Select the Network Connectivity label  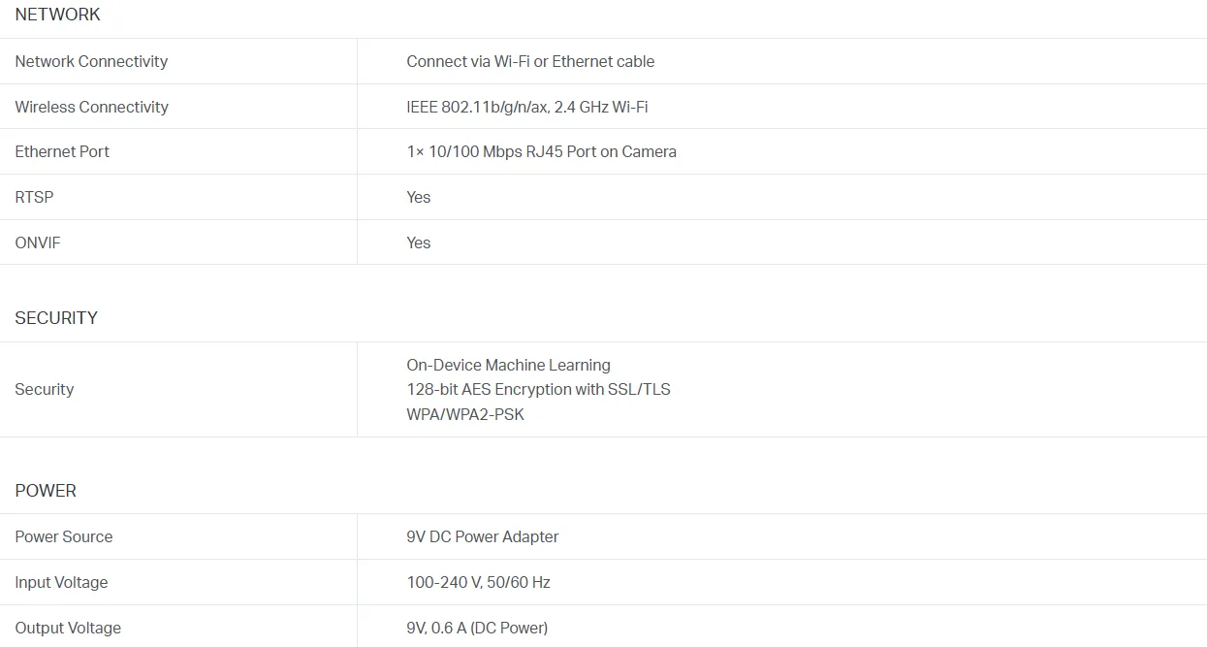(x=91, y=61)
